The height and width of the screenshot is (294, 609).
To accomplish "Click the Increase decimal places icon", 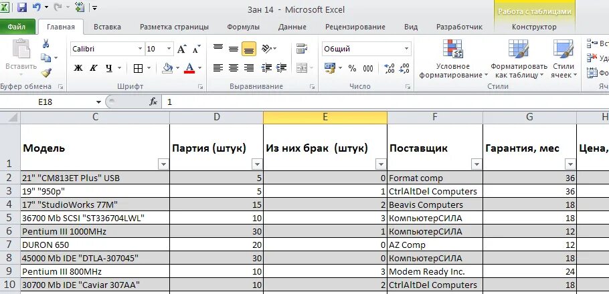I will tap(389, 68).
